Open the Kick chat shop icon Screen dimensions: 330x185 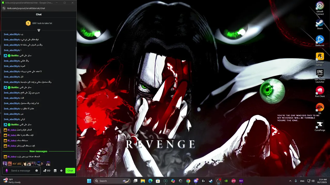[55, 171]
